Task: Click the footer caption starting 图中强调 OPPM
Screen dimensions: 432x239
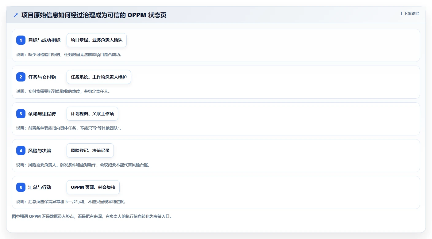Action: (x=93, y=216)
